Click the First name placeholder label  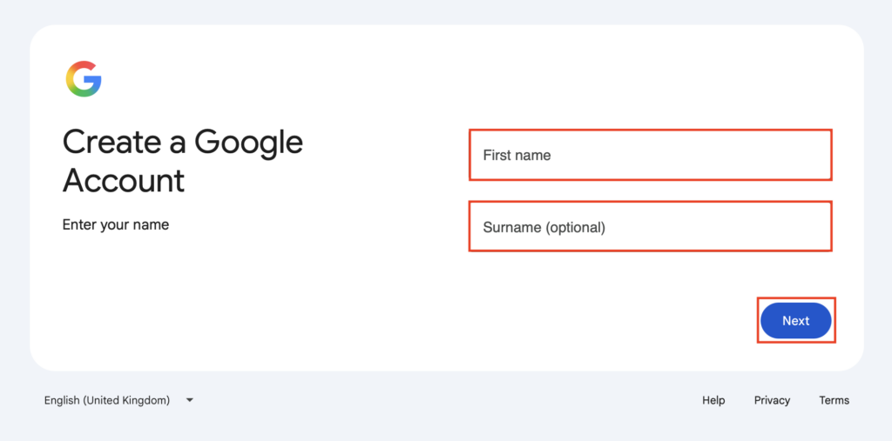(517, 155)
